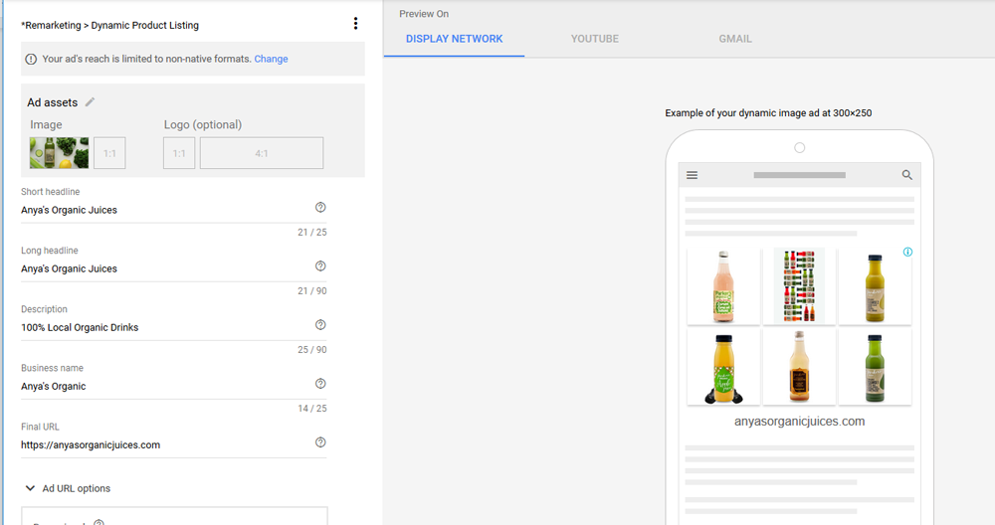Click the 1:1 logo placeholder

(x=179, y=153)
